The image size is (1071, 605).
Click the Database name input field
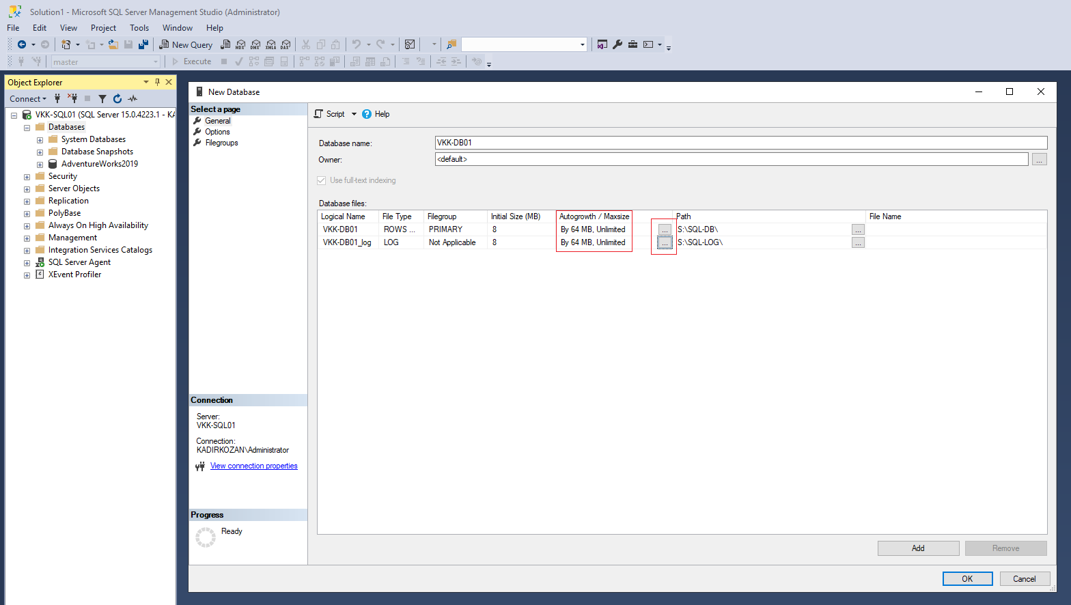click(740, 143)
